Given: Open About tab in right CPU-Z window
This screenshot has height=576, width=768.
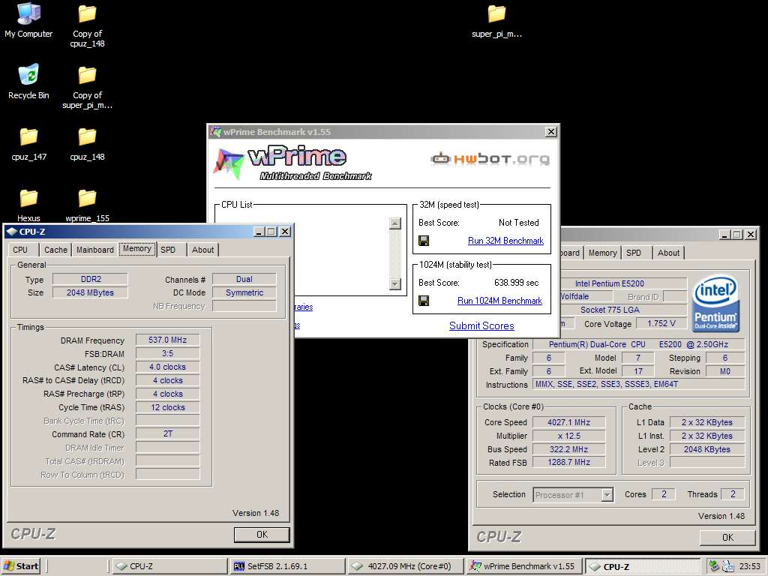Looking at the screenshot, I should point(668,253).
